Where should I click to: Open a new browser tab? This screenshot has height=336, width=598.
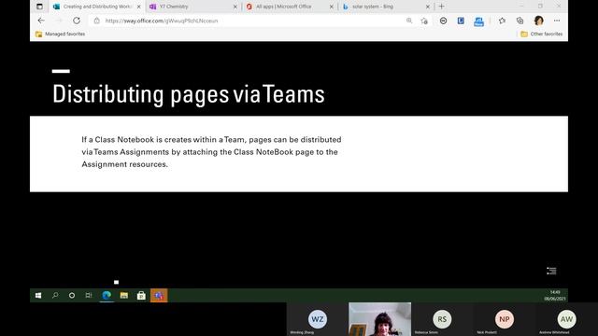[x=442, y=7]
